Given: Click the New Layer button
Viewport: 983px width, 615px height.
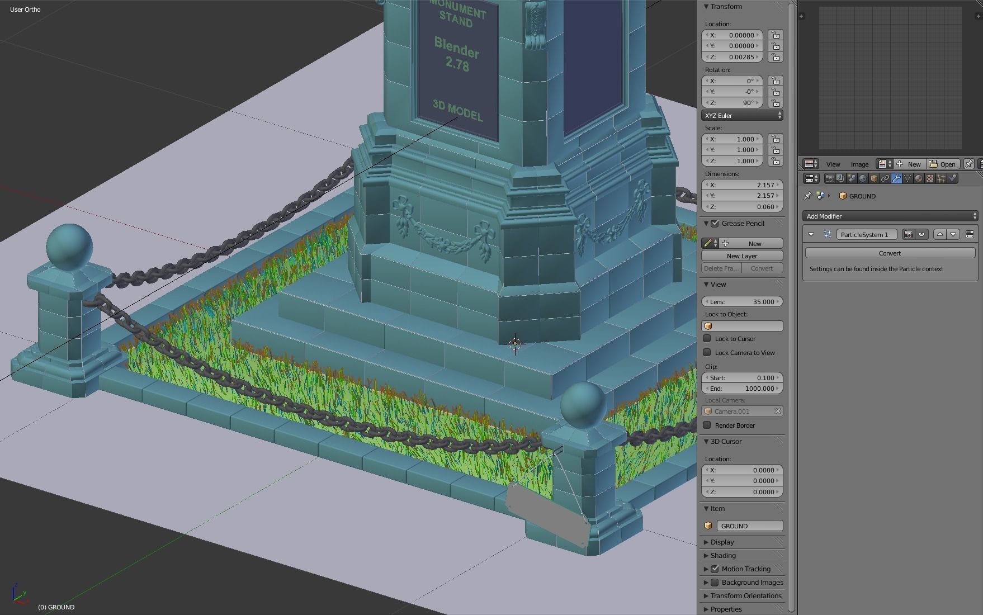Looking at the screenshot, I should pyautogui.click(x=742, y=256).
